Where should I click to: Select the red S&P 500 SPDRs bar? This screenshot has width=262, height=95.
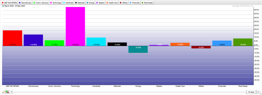(x=13, y=38)
